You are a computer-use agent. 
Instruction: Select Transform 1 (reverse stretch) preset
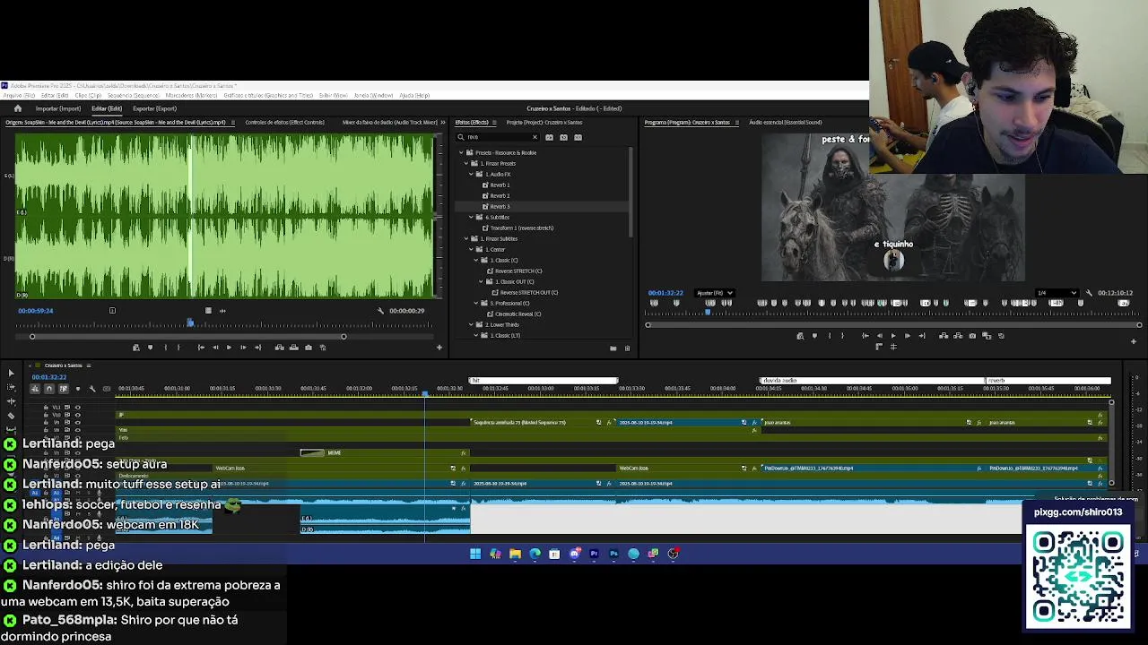point(521,228)
